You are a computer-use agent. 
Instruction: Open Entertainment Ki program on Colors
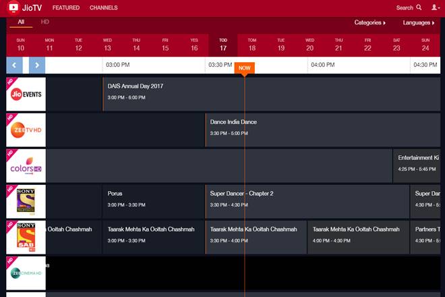click(x=417, y=165)
